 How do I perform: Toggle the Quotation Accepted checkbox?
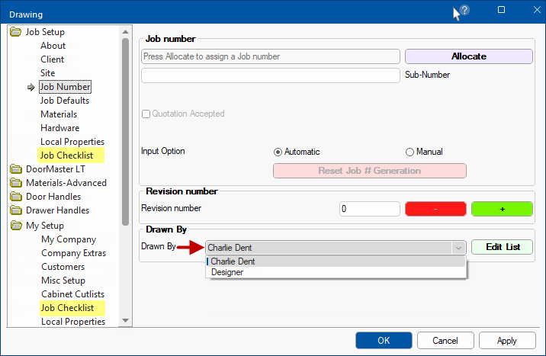click(146, 114)
